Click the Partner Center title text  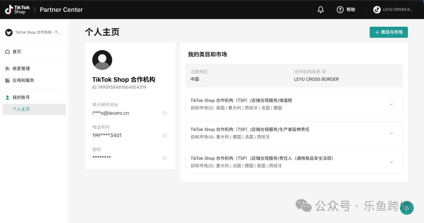61,9
